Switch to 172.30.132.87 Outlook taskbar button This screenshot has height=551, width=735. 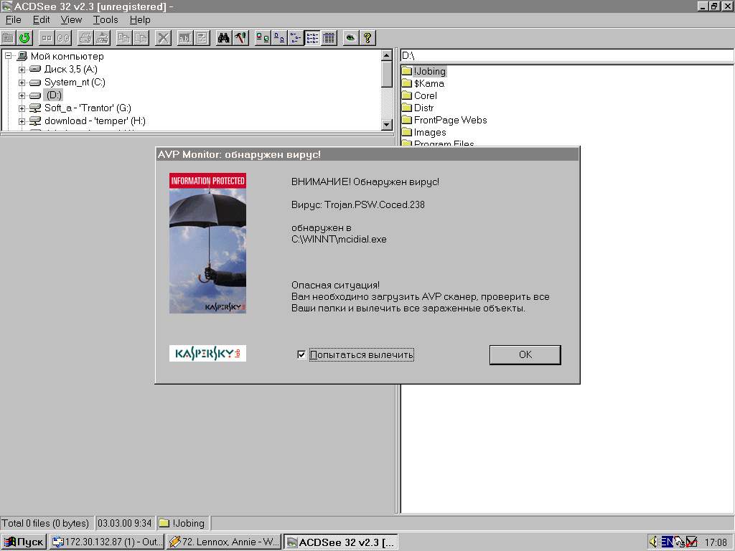click(107, 542)
